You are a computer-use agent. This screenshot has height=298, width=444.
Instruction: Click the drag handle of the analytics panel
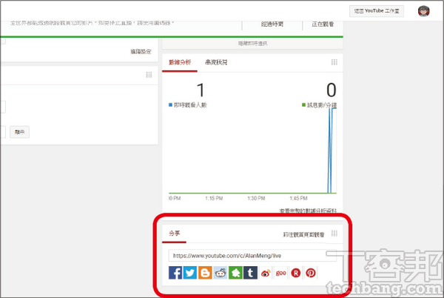click(334, 62)
